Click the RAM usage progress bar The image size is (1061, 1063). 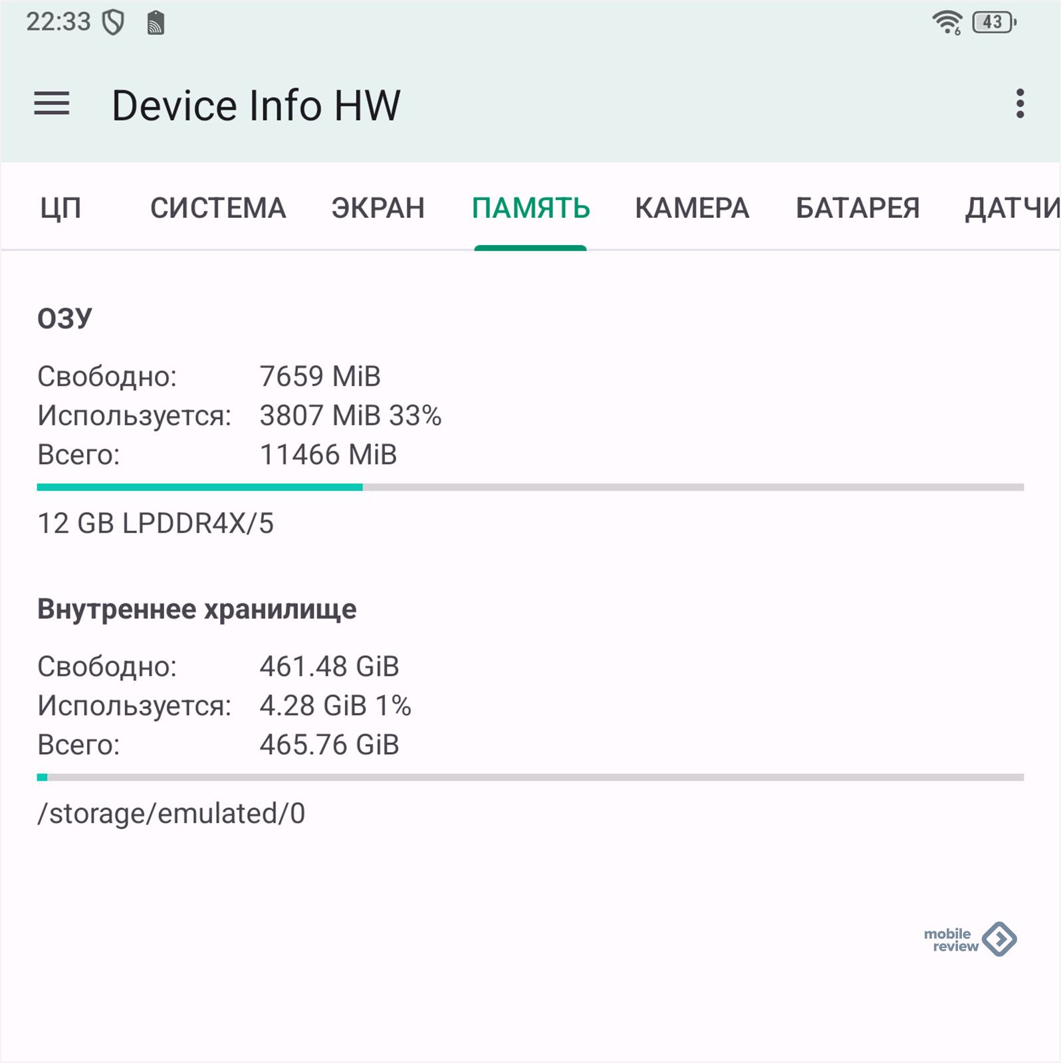coord(530,488)
